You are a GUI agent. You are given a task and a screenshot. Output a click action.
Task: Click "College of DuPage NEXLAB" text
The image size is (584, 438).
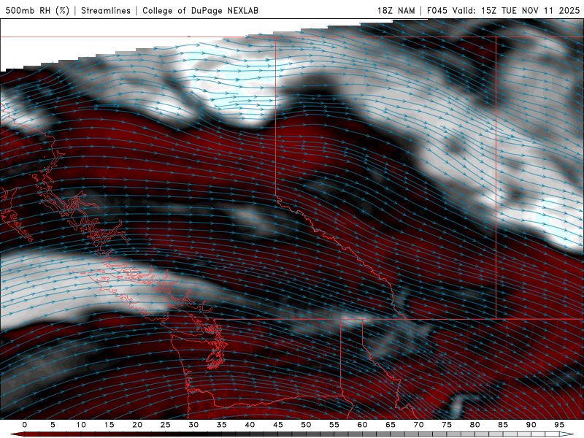click(200, 10)
